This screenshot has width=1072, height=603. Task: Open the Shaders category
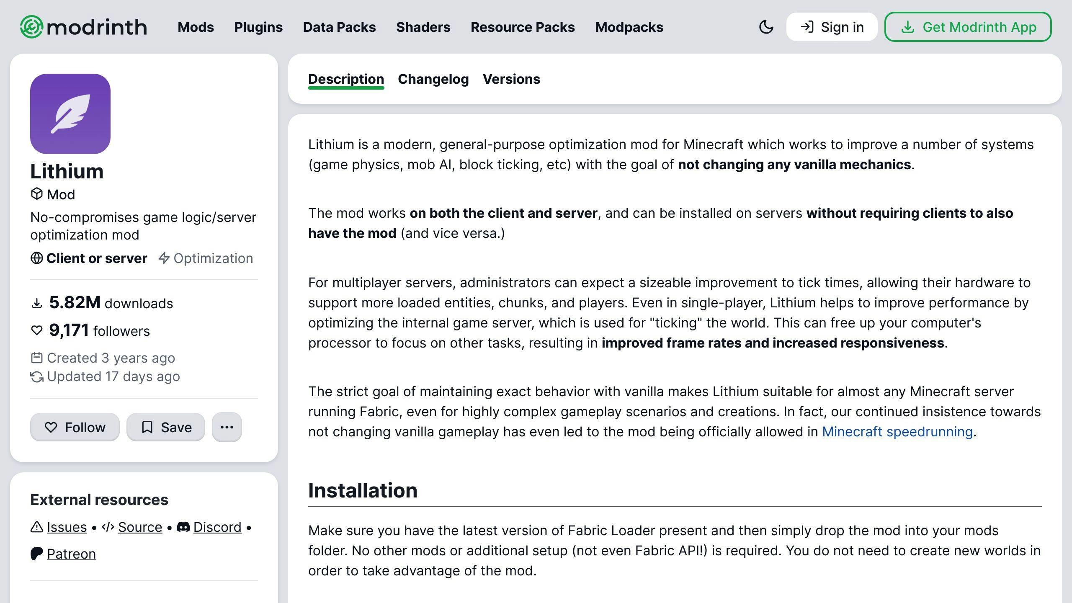click(x=423, y=27)
